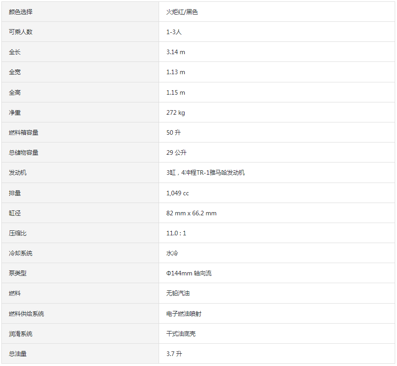Click the 燃料箱容量 label

tap(24, 132)
